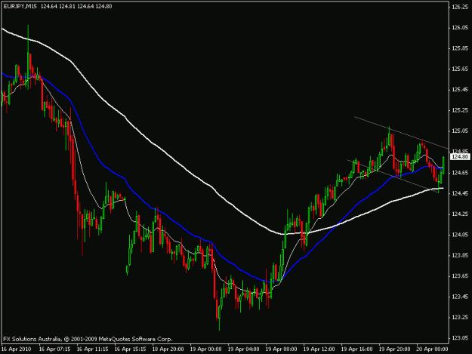Click the 125.25 price scale label
Viewport: 472px width, 354px height.
pos(460,110)
